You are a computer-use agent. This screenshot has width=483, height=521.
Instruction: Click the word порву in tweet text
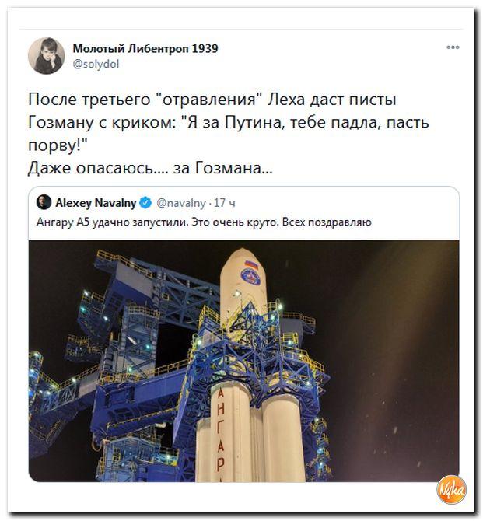(58, 145)
